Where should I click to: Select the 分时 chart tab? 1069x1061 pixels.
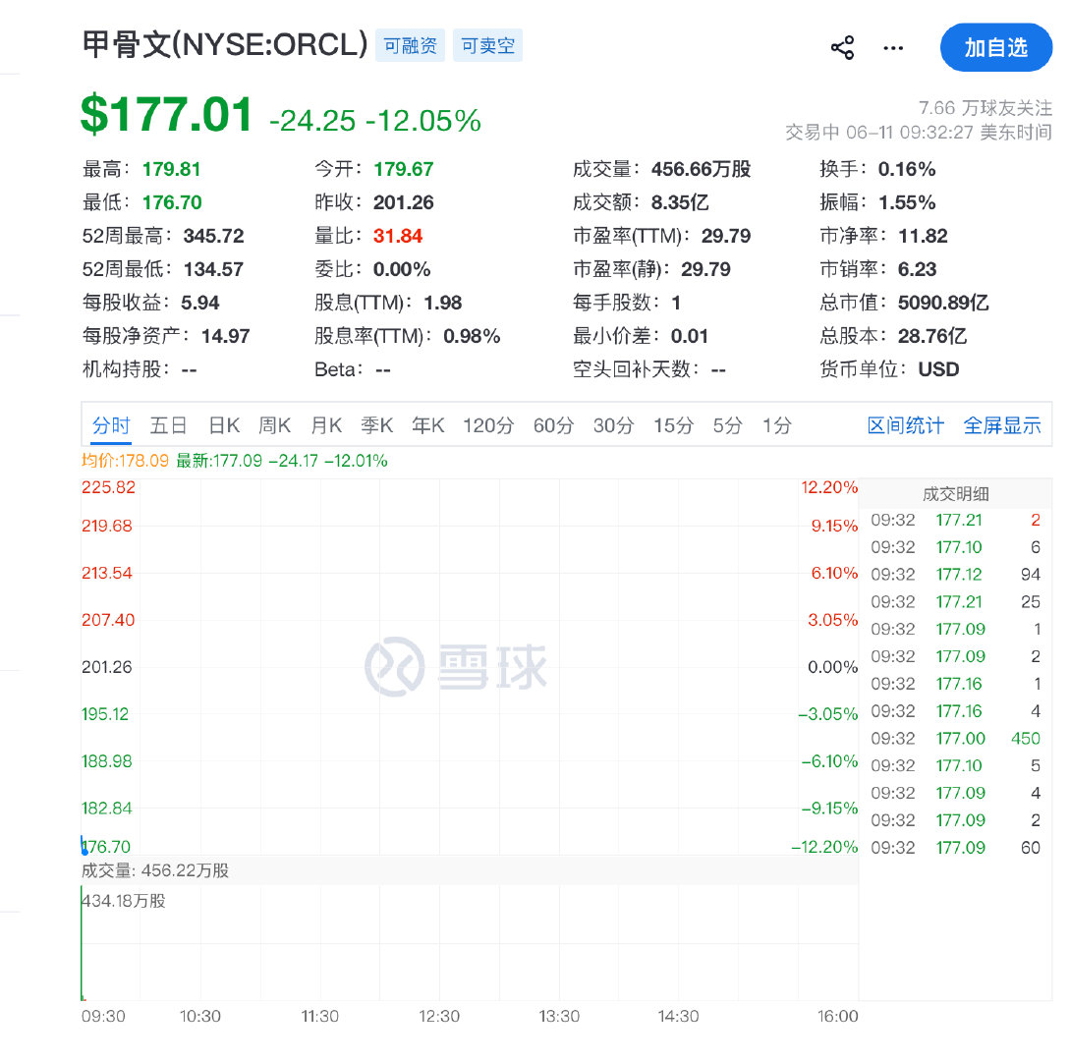(111, 425)
